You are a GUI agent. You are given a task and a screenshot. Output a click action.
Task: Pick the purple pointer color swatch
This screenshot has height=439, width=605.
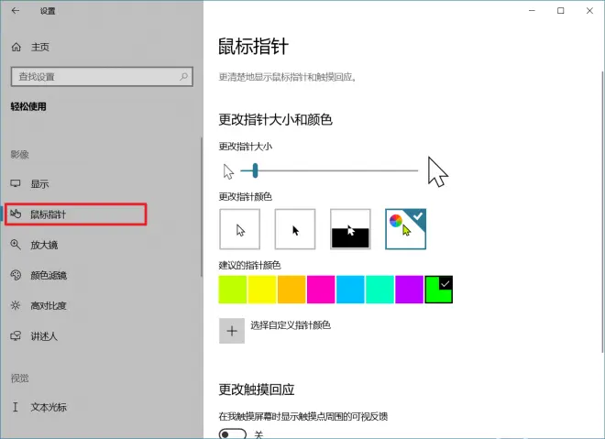point(410,290)
